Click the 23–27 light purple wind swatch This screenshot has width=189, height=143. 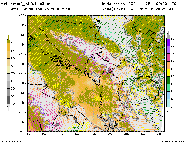[x=168, y=50]
